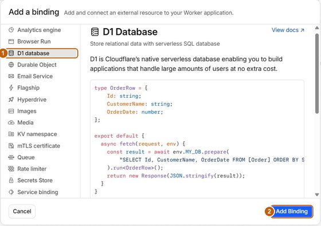Click the 'type OrderRow = {' code line

(121, 88)
